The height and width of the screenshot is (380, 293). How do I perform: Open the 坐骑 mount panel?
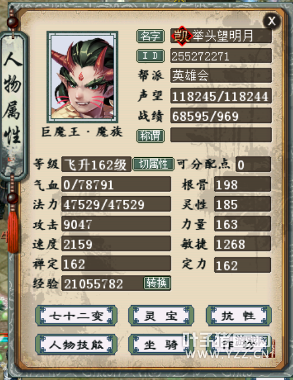[x=161, y=345]
